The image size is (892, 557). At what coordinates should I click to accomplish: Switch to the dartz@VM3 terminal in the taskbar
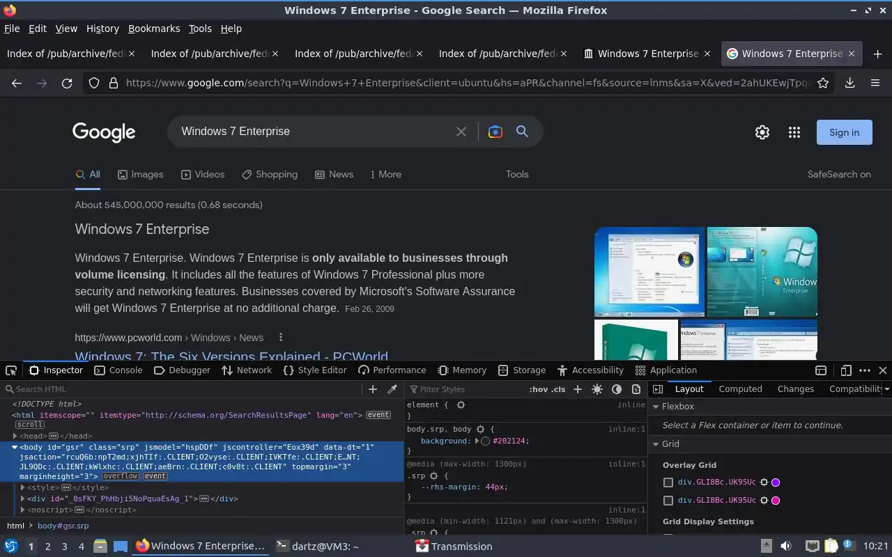click(317, 546)
